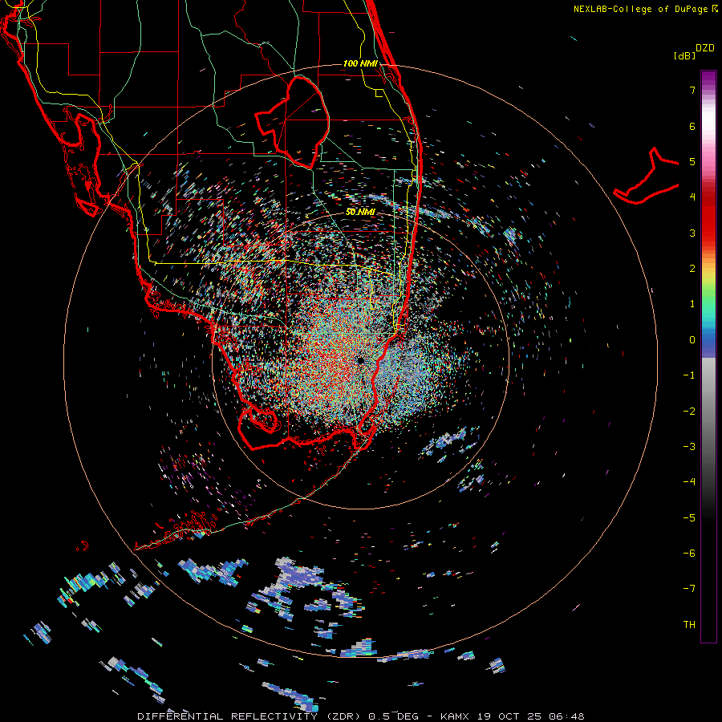The height and width of the screenshot is (722, 722).
Task: Click the 1 dB scale label
Action: [692, 304]
